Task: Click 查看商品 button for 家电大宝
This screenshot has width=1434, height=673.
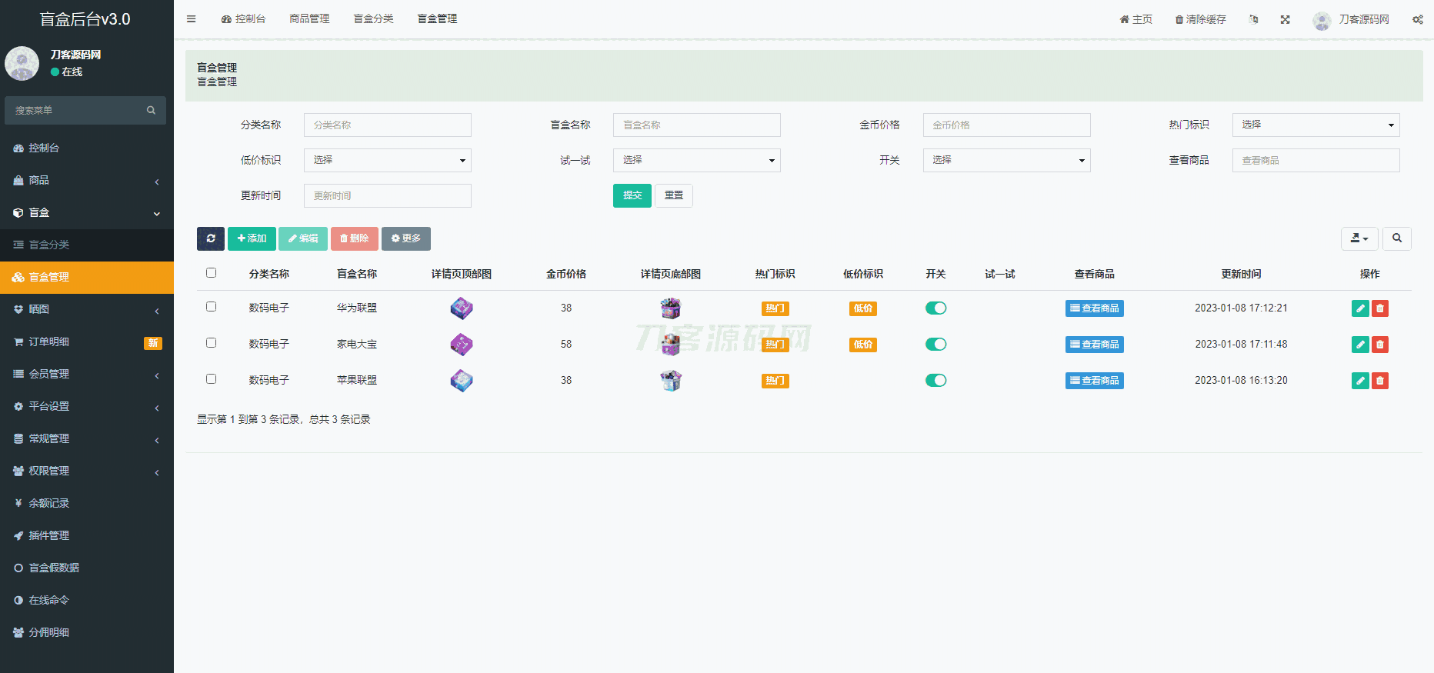Action: [1094, 345]
